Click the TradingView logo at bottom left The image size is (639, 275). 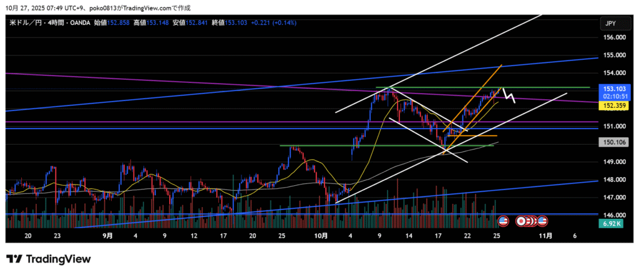(x=48, y=259)
